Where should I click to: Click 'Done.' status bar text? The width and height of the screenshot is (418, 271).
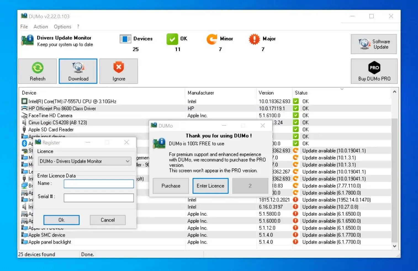pos(88,254)
